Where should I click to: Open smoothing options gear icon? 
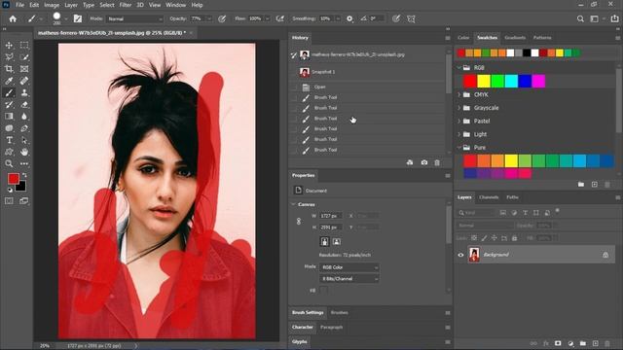coord(349,18)
